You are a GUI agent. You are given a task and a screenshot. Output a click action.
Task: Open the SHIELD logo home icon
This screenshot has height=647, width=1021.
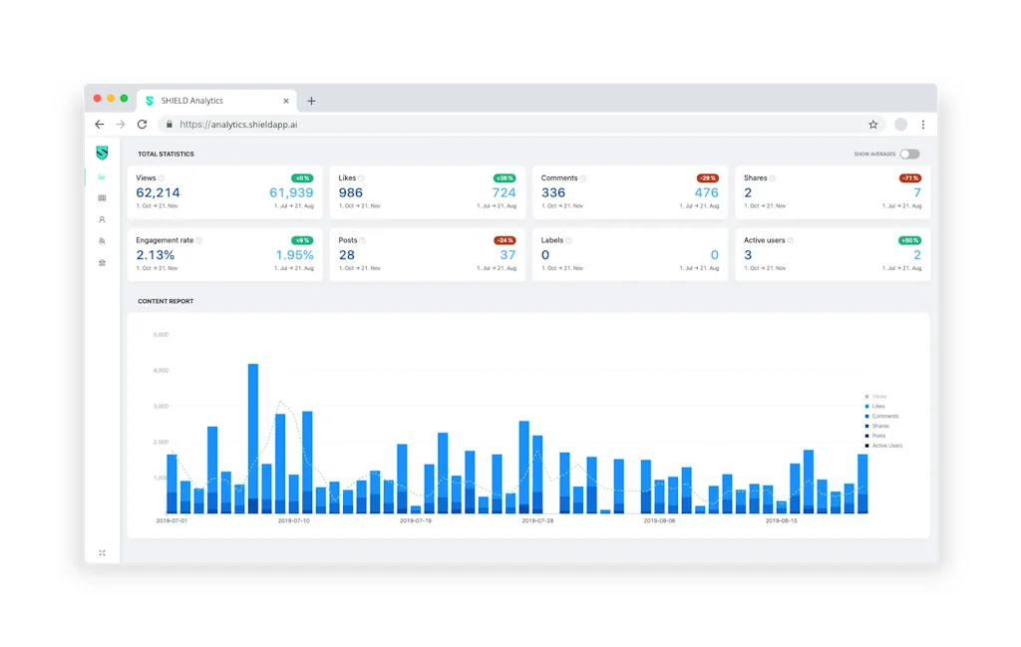[x=102, y=154]
